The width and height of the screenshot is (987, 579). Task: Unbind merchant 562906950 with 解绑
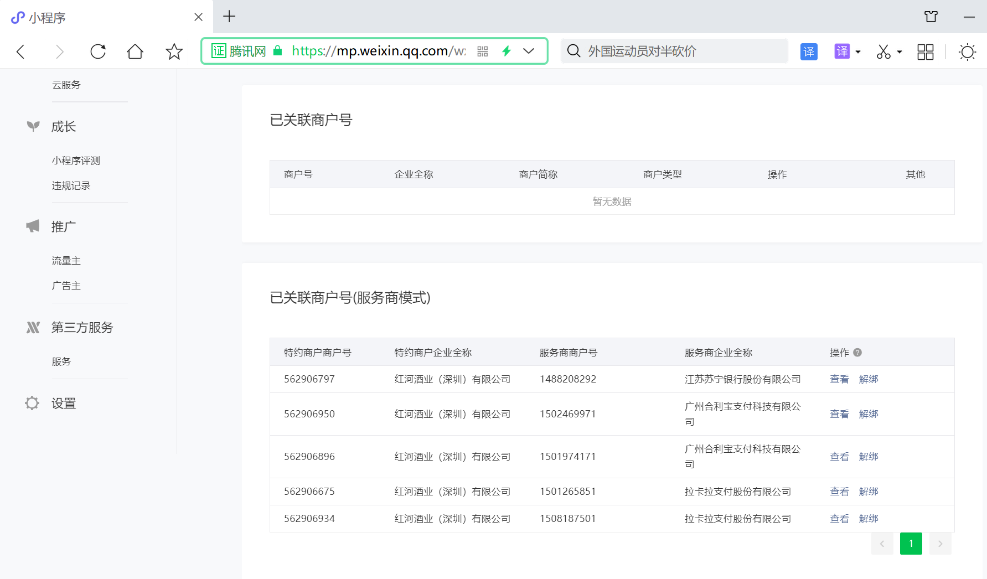(x=869, y=414)
